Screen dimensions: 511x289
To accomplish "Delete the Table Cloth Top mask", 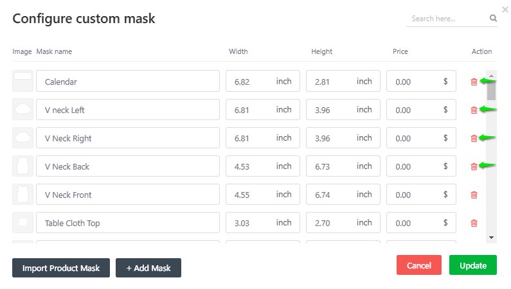I will click(474, 223).
